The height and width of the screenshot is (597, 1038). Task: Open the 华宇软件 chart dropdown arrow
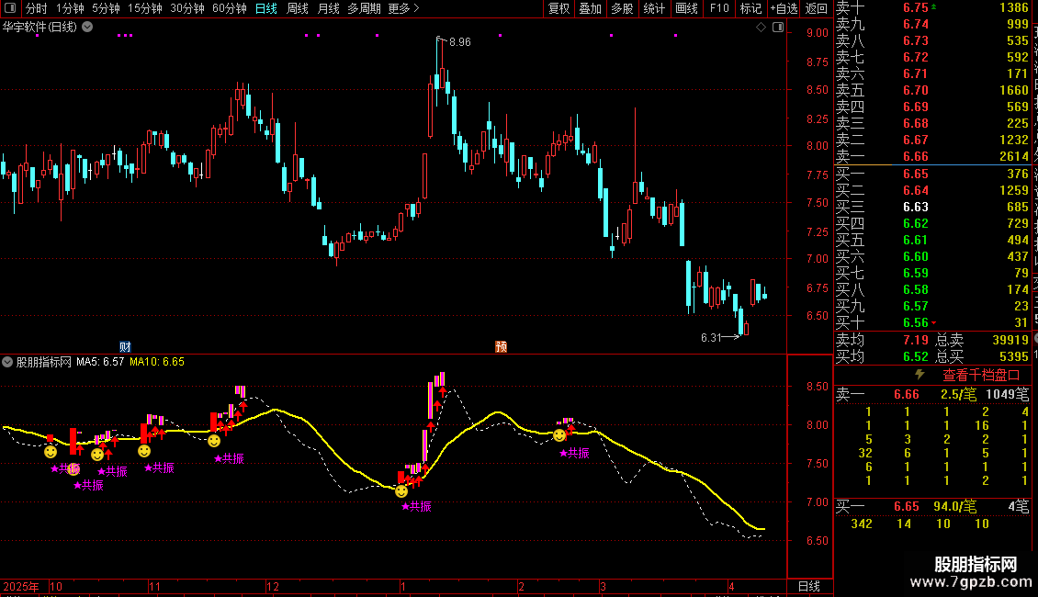(86, 27)
